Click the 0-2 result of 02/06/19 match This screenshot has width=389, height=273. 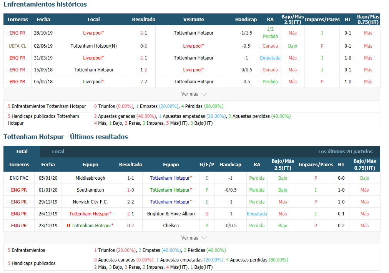[144, 46]
